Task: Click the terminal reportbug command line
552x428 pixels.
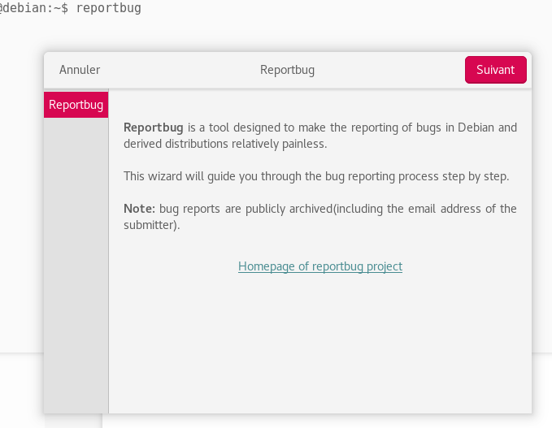Action: 71,8
